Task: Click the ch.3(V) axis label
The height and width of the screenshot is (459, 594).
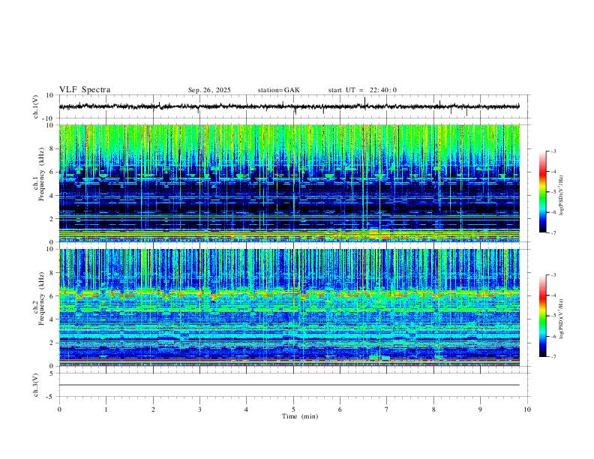Action: pyautogui.click(x=36, y=385)
